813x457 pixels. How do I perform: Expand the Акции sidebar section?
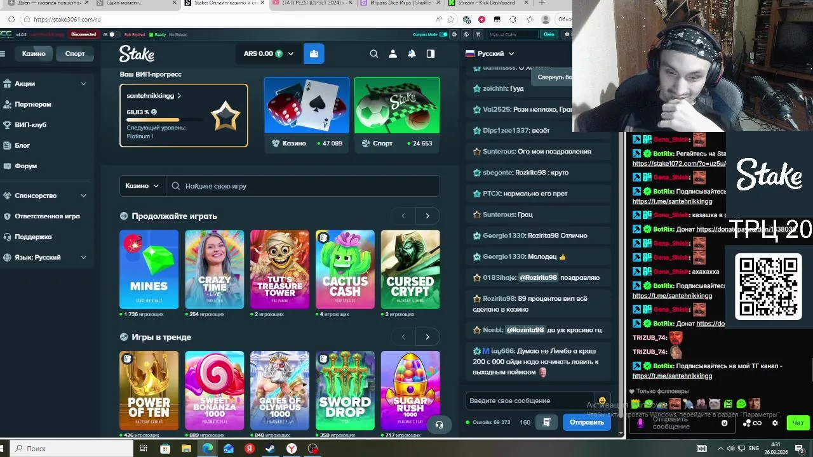[x=83, y=84]
